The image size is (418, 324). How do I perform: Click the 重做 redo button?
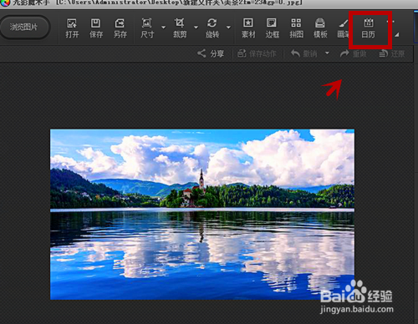click(x=353, y=53)
